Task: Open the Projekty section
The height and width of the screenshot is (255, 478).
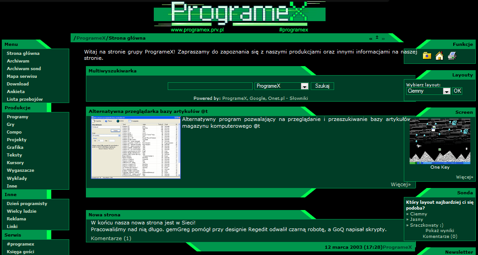Action: pos(17,140)
